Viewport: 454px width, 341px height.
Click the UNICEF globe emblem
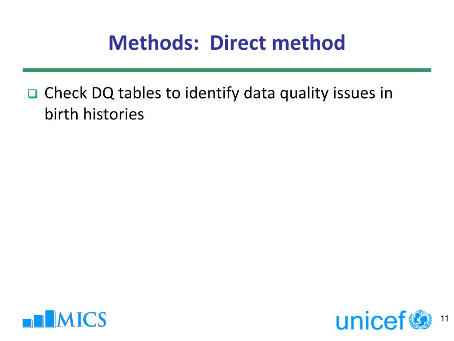pos(420,320)
